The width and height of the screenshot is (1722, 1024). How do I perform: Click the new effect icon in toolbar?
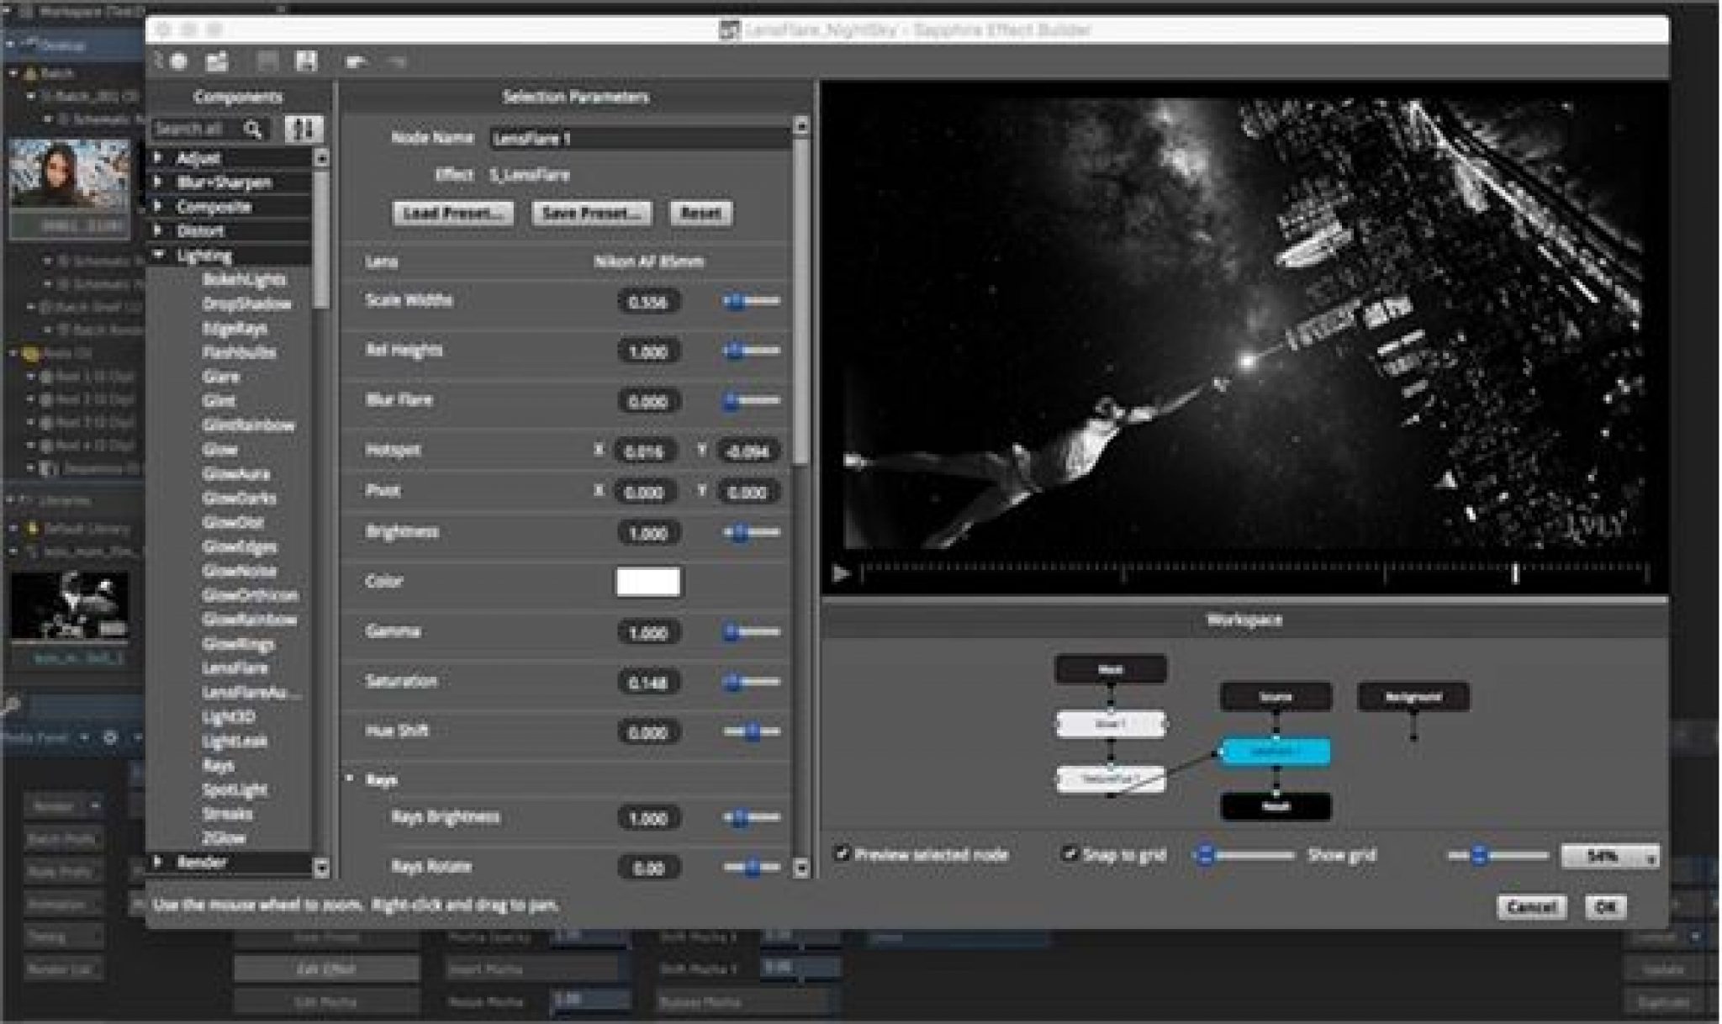click(x=177, y=61)
